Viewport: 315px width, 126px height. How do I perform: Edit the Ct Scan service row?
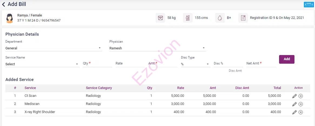[294, 96]
